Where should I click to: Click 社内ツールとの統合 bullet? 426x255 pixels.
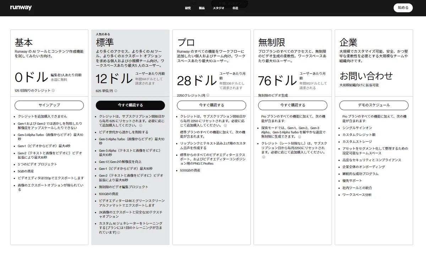point(357,188)
